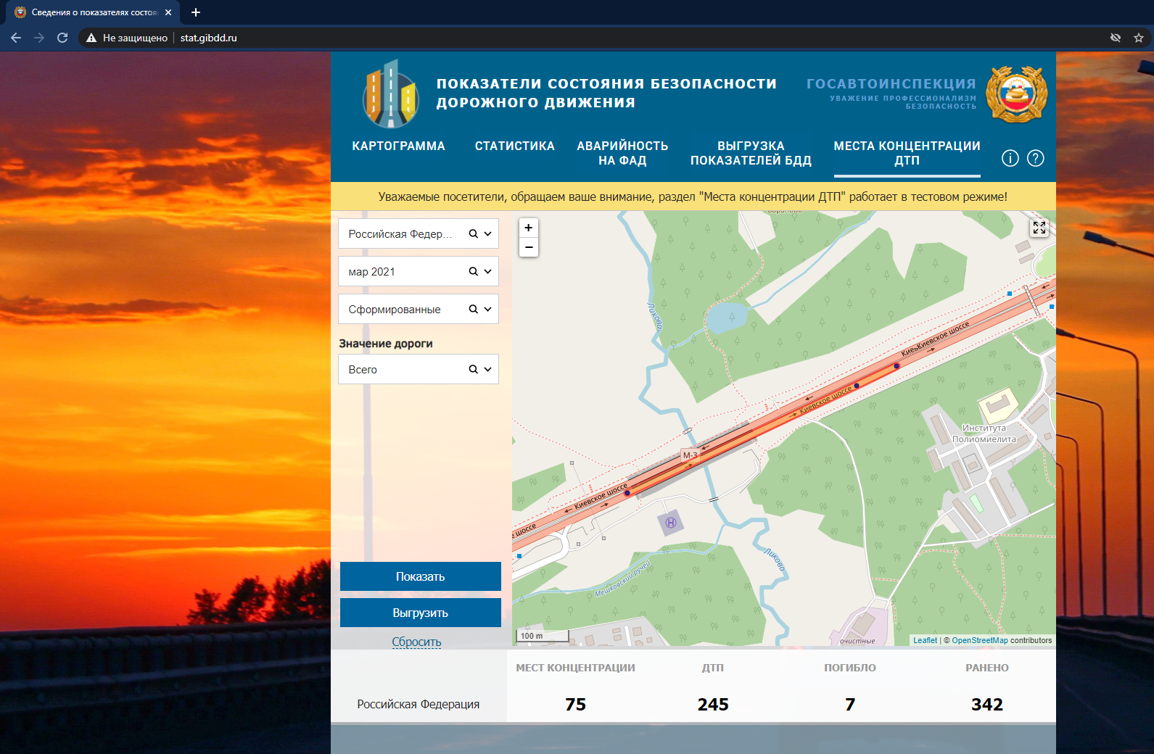Screen dimensions: 1154x754
Task: Go back in browser
Action: 16,38
